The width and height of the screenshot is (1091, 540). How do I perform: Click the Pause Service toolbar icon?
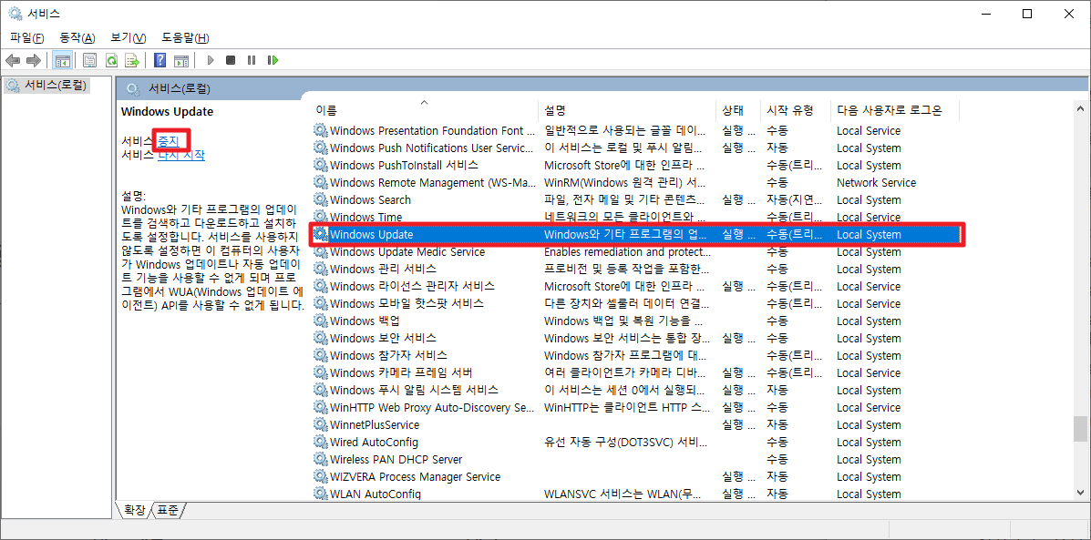252,60
